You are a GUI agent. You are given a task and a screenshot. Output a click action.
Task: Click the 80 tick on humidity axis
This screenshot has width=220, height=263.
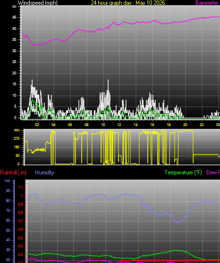[8, 200]
